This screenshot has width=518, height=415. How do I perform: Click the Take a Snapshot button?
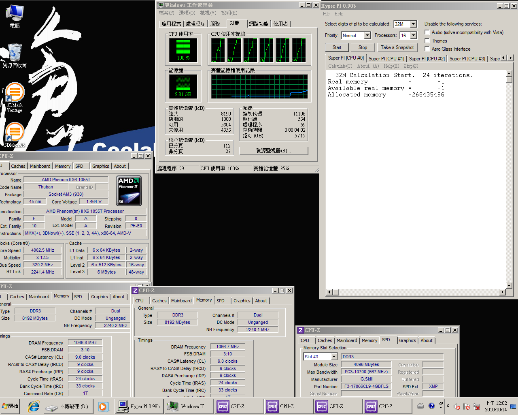[397, 47]
